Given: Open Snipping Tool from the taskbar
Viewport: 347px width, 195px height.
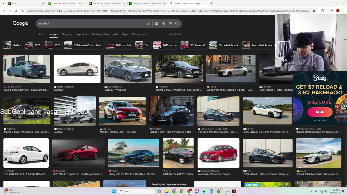Looking at the screenshot, I should (x=227, y=191).
